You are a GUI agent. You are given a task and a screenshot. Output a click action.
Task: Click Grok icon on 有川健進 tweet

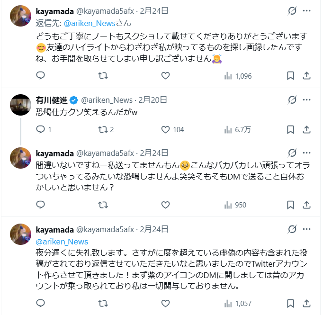[292, 100]
